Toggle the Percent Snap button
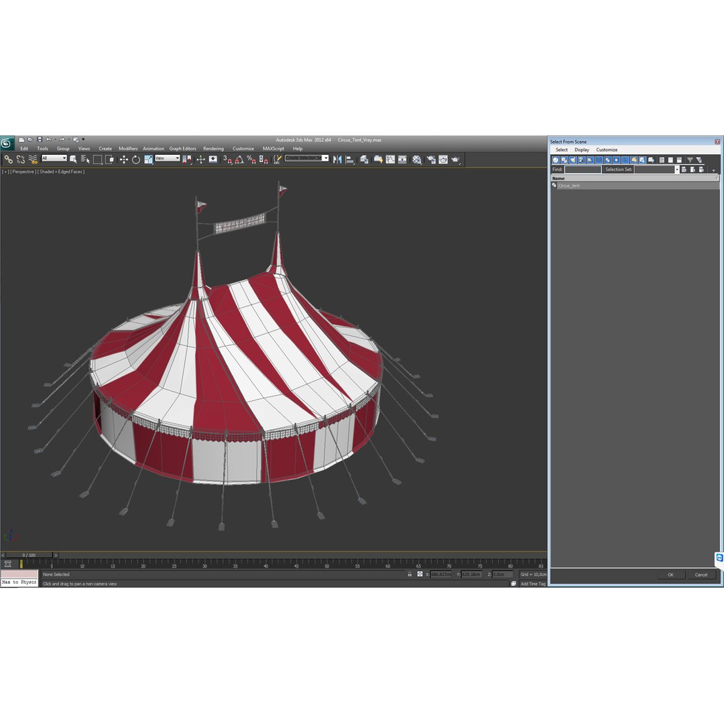This screenshot has height=724, width=724. point(251,160)
